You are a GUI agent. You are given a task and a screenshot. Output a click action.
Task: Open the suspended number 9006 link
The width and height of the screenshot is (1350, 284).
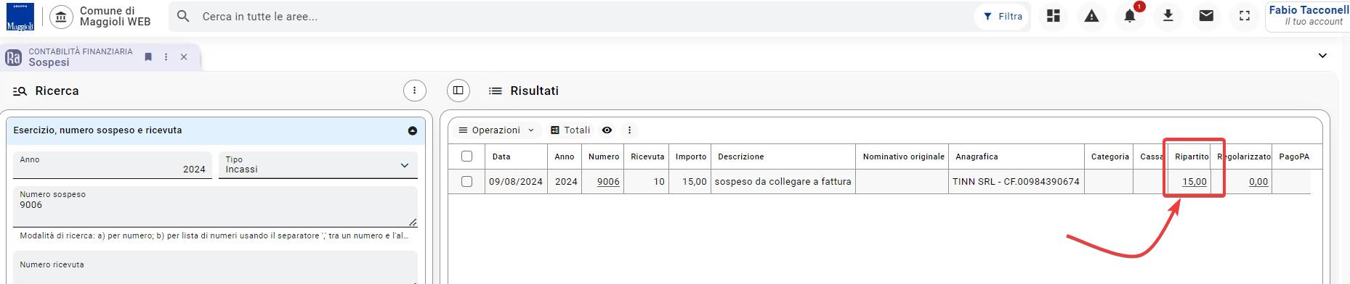point(608,182)
